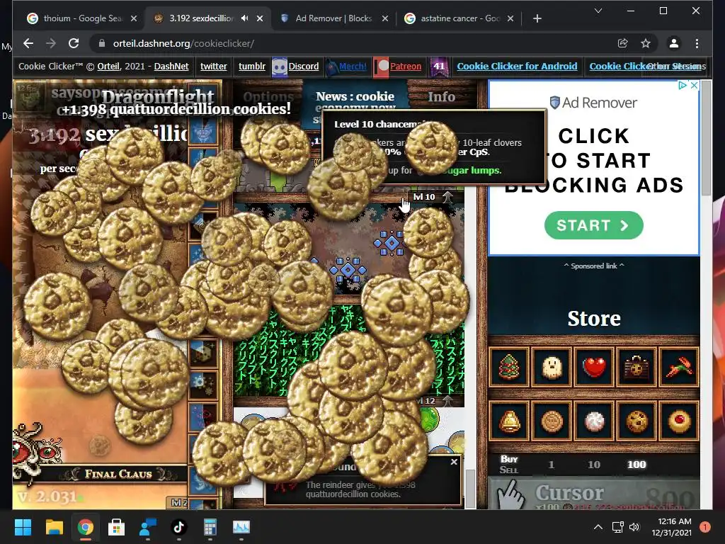Open Chrome three-dot menu
The image size is (725, 544).
coord(697,43)
